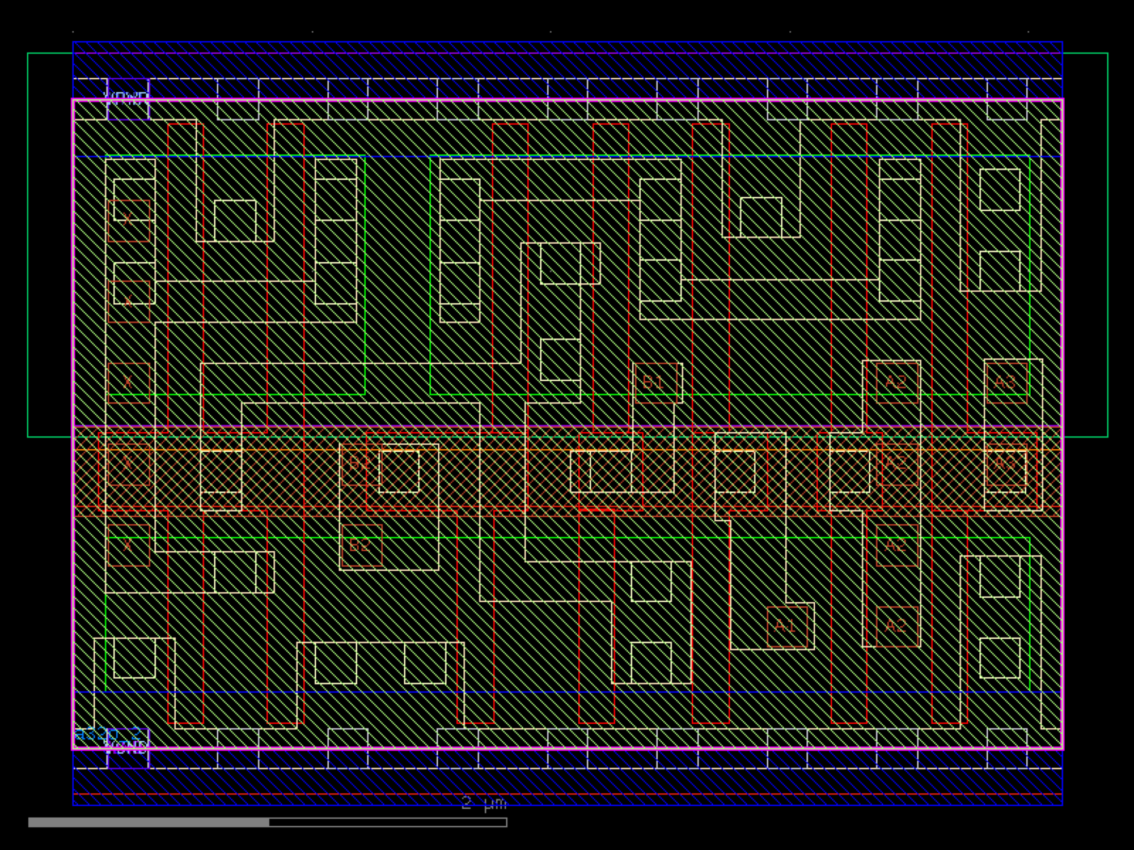Viewport: 1134px width, 850px height.
Task: Click the A1 pin label
Action: 786,626
